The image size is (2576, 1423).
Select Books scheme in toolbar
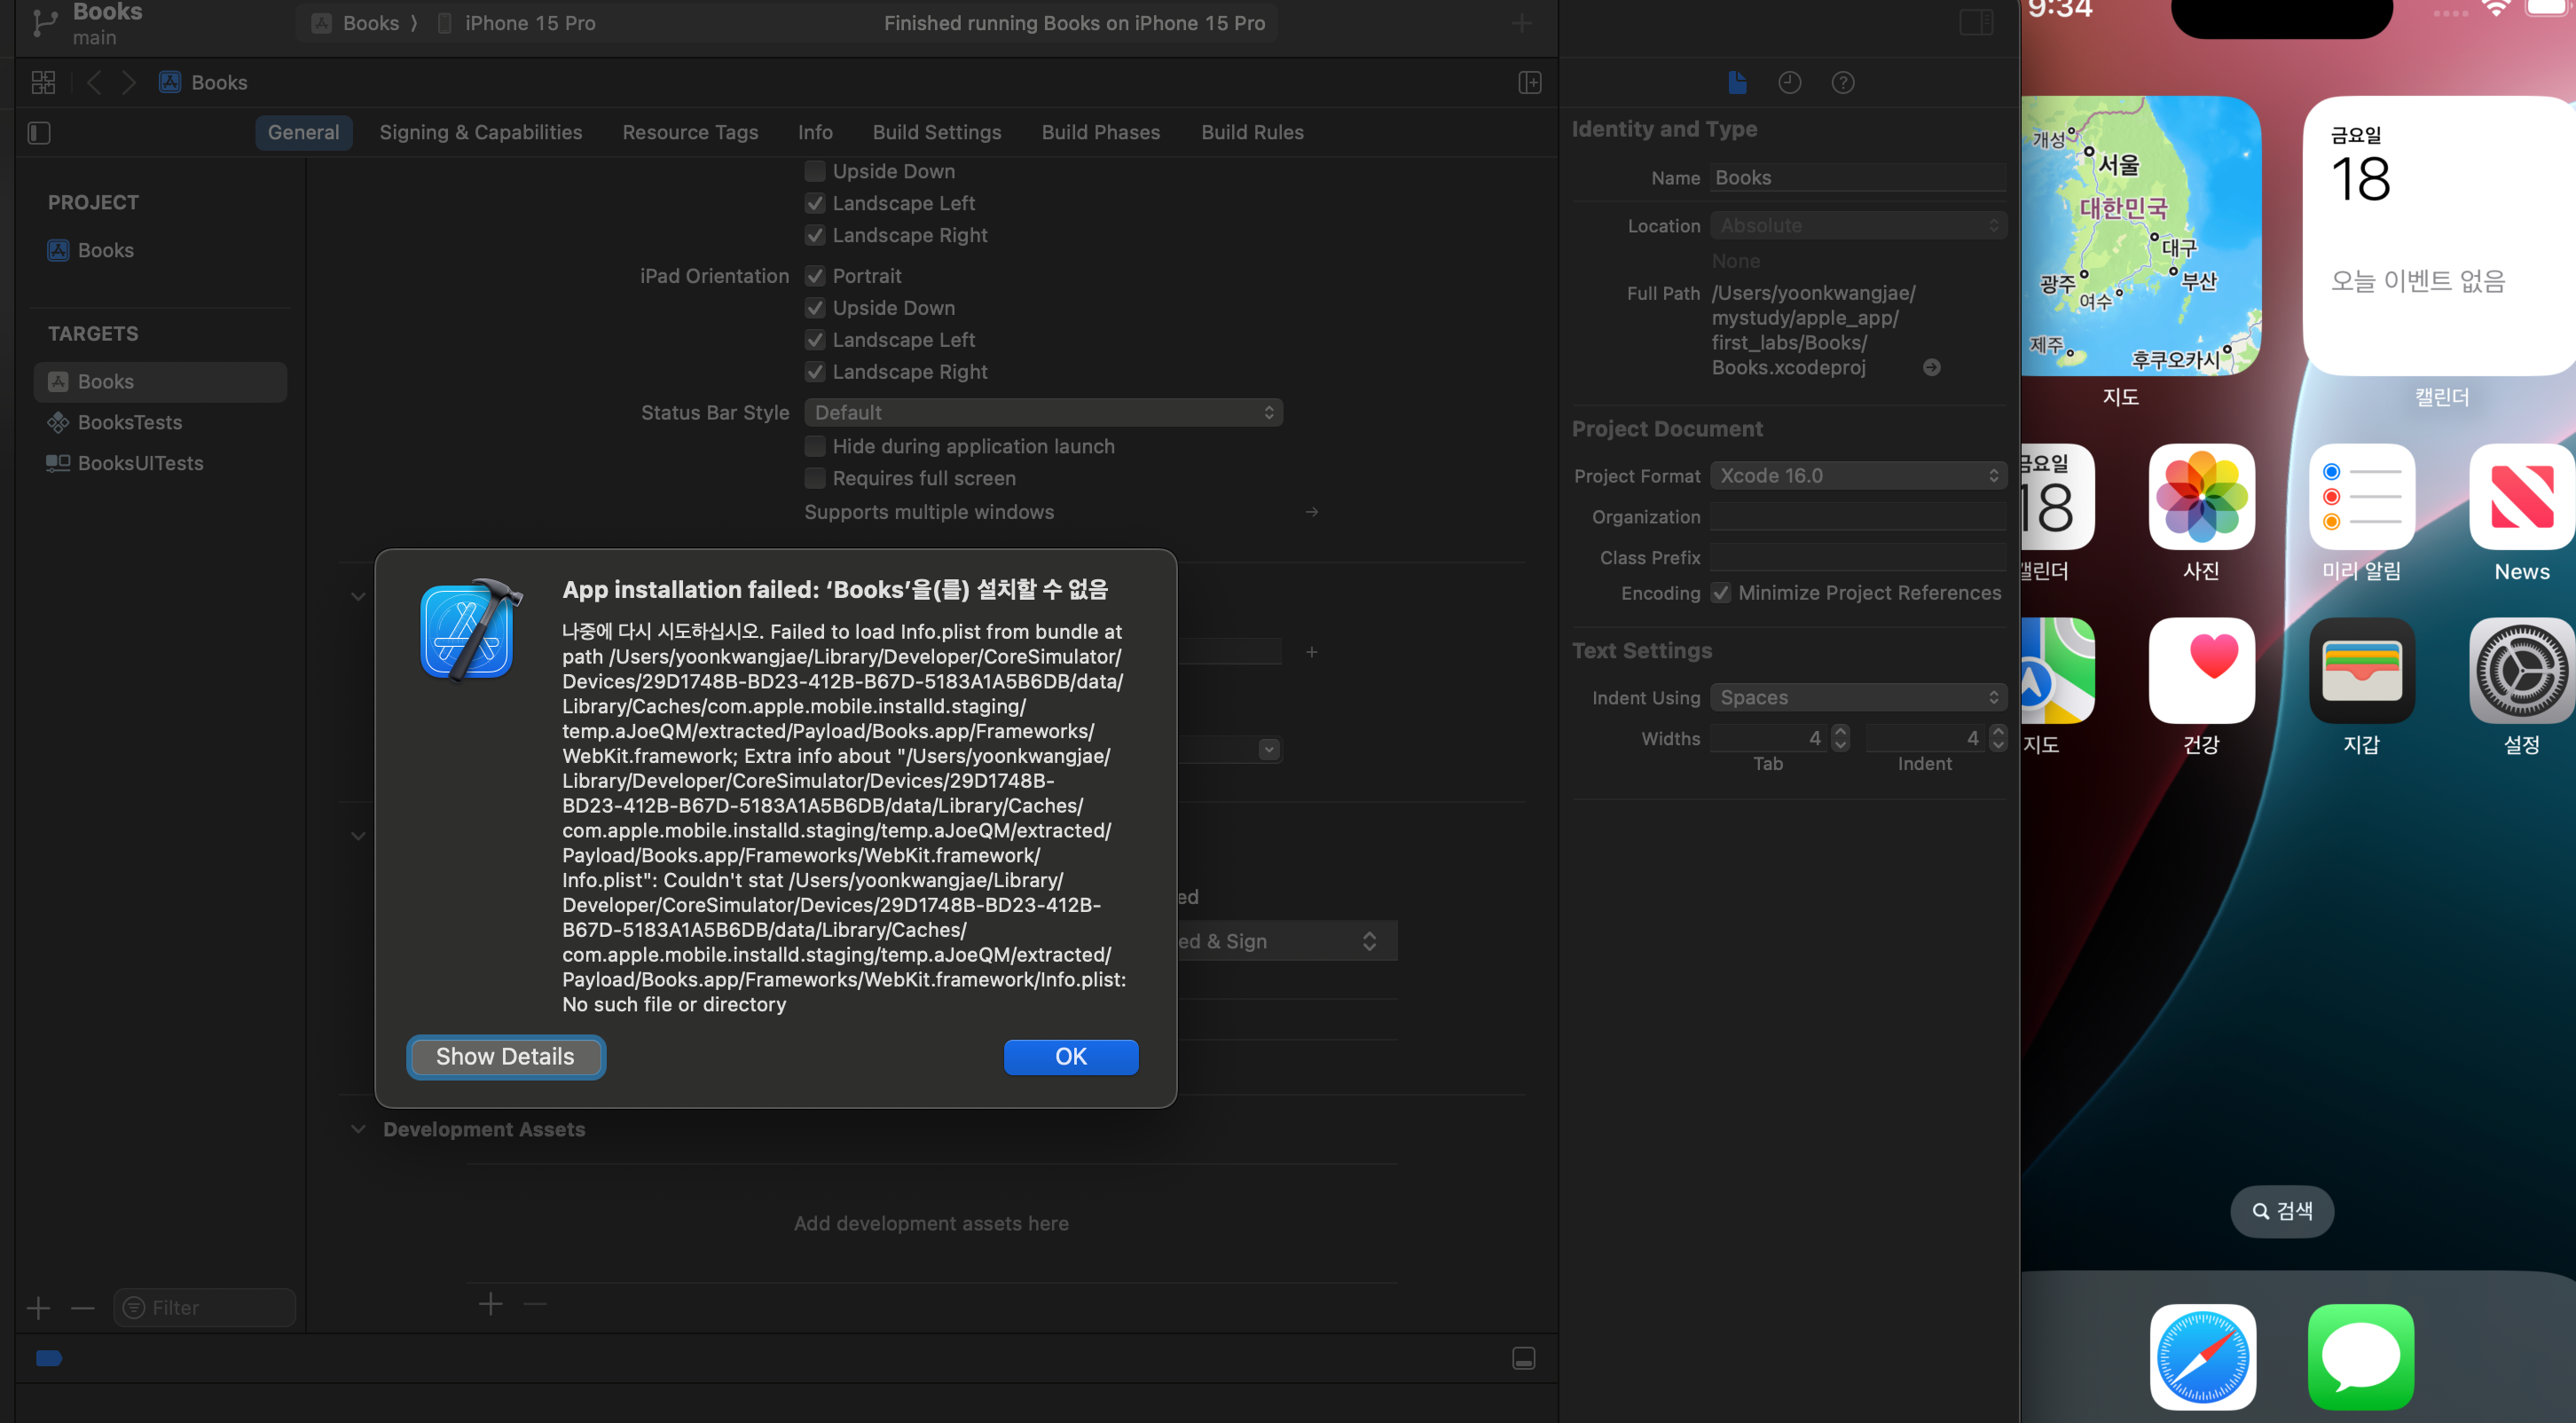pyautogui.click(x=357, y=23)
